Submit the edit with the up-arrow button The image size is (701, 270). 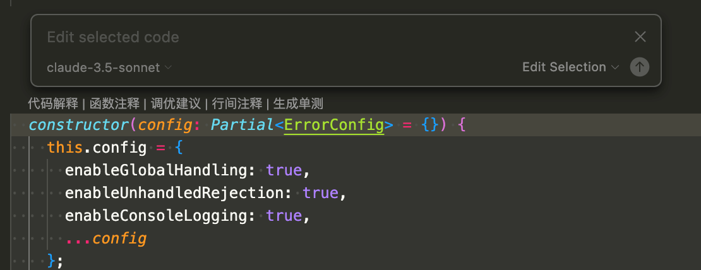(640, 67)
